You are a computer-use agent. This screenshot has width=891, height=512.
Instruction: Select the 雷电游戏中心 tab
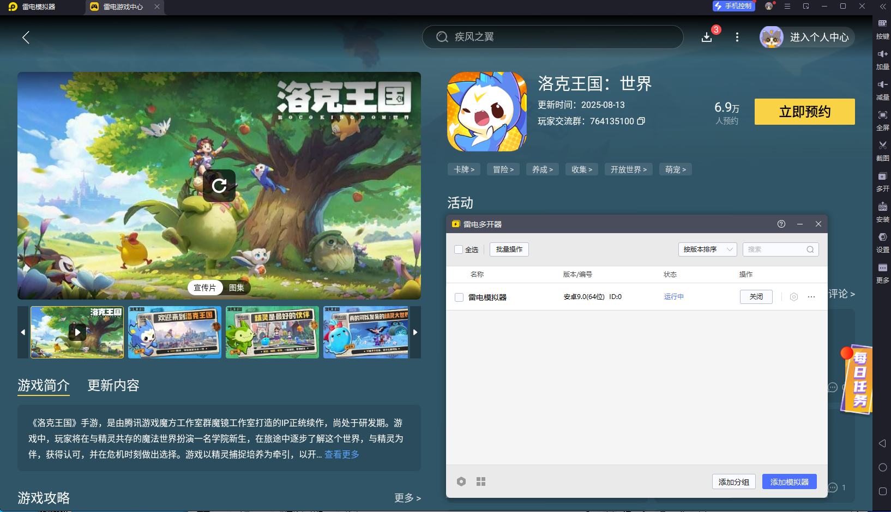[123, 7]
